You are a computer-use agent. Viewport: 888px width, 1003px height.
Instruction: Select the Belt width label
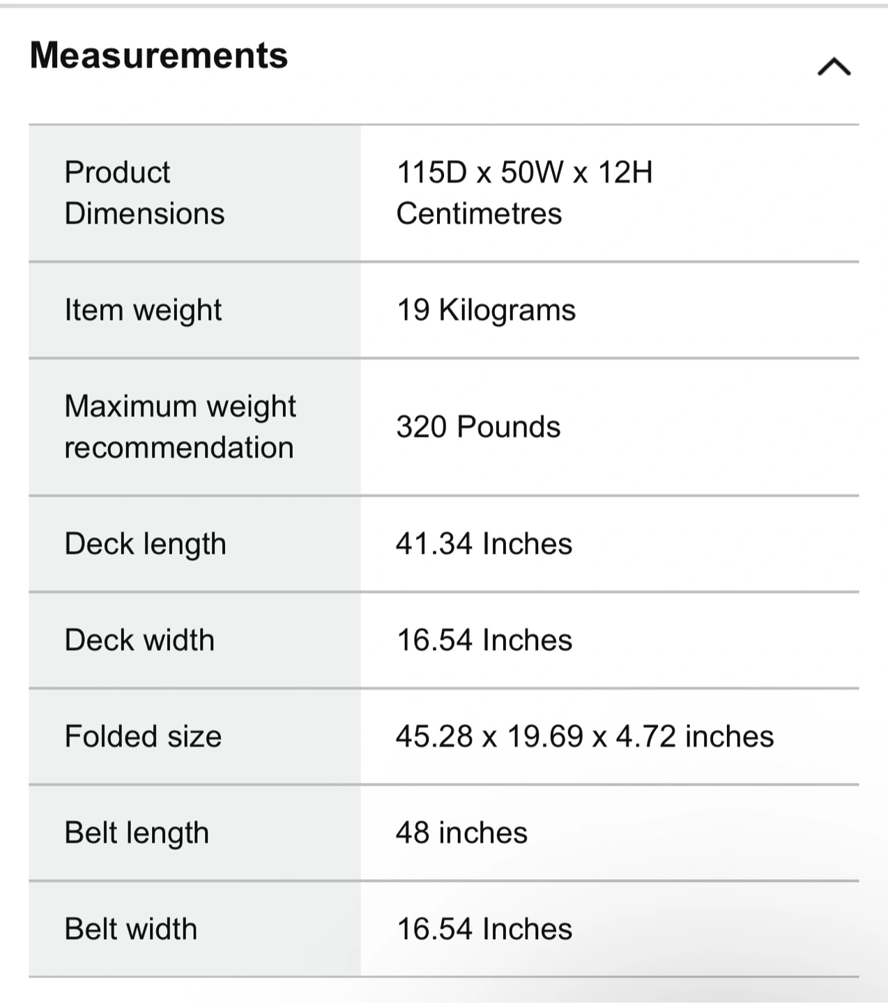(130, 928)
